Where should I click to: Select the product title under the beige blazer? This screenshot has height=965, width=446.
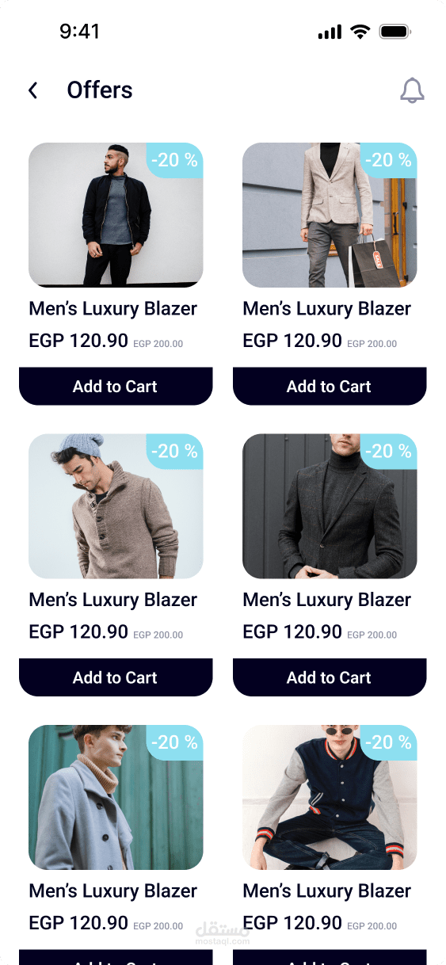point(326,309)
